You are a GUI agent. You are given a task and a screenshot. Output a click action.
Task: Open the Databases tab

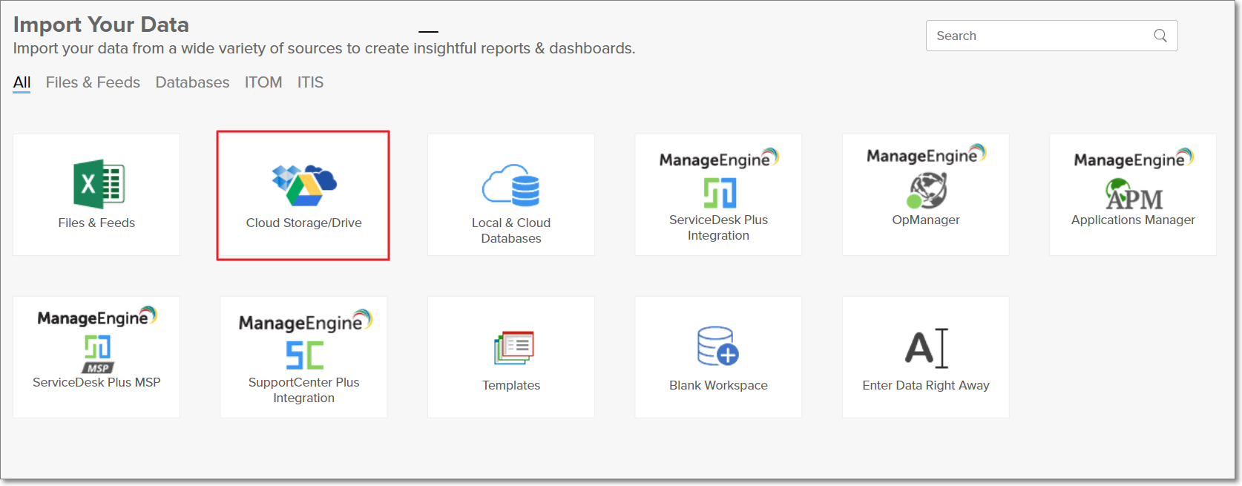[192, 82]
